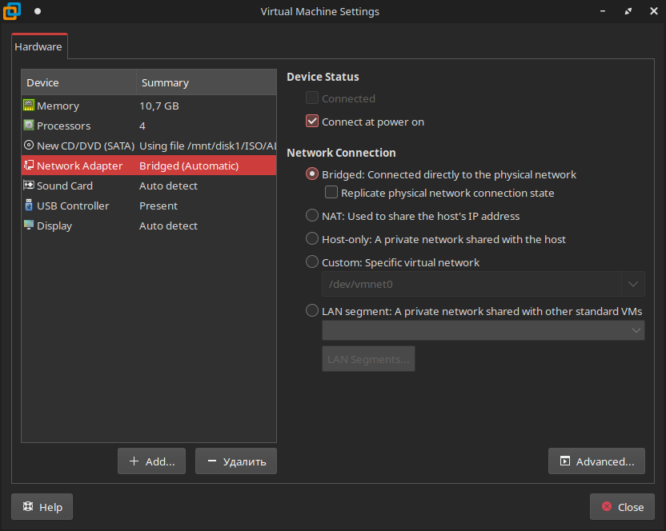666x531 pixels.
Task: Click the Memory device icon
Action: pyautogui.click(x=29, y=106)
